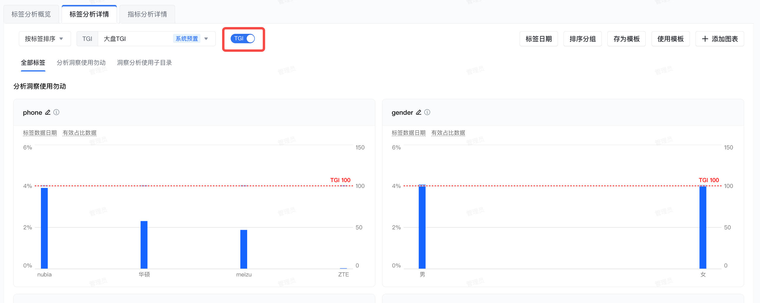Click the info icon beside phone
The height and width of the screenshot is (303, 760).
pyautogui.click(x=56, y=112)
